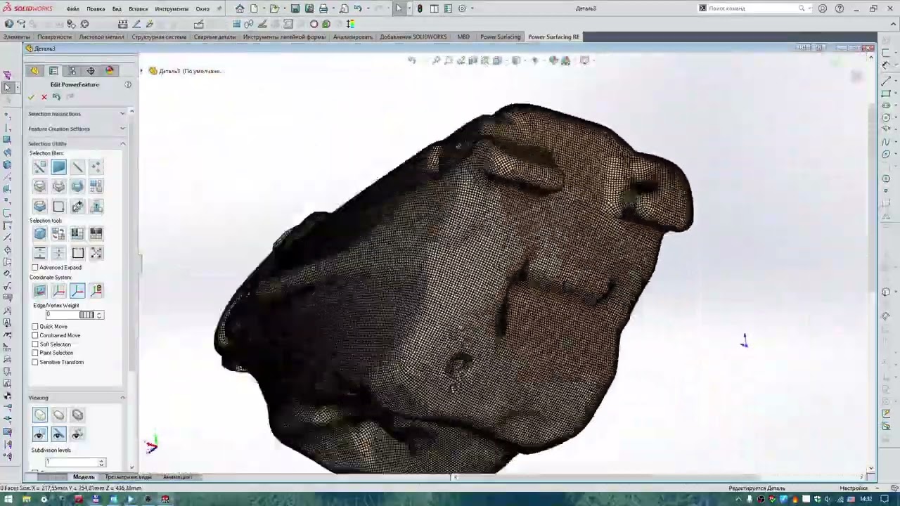Screen dimensions: 900x506
Task: Adjust the Edge/Vertex Weight thumbwheel slider
Action: click(86, 315)
